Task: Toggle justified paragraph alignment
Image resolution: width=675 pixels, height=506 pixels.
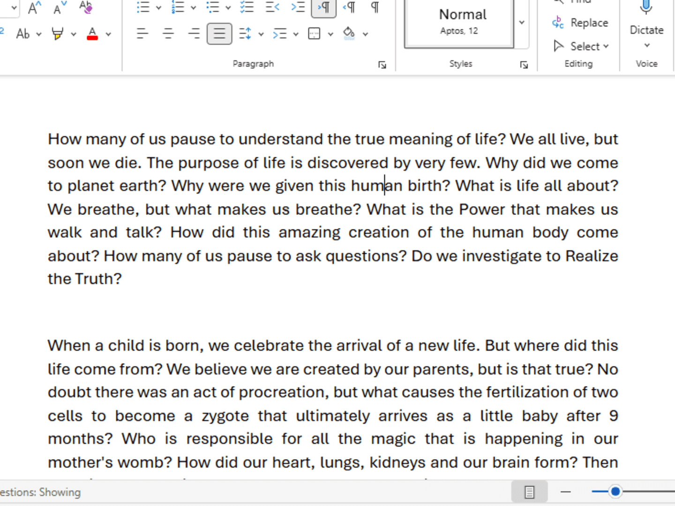Action: click(219, 34)
